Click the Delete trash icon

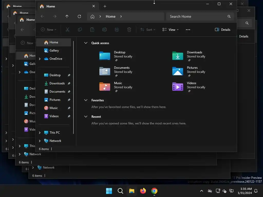tap(129, 30)
